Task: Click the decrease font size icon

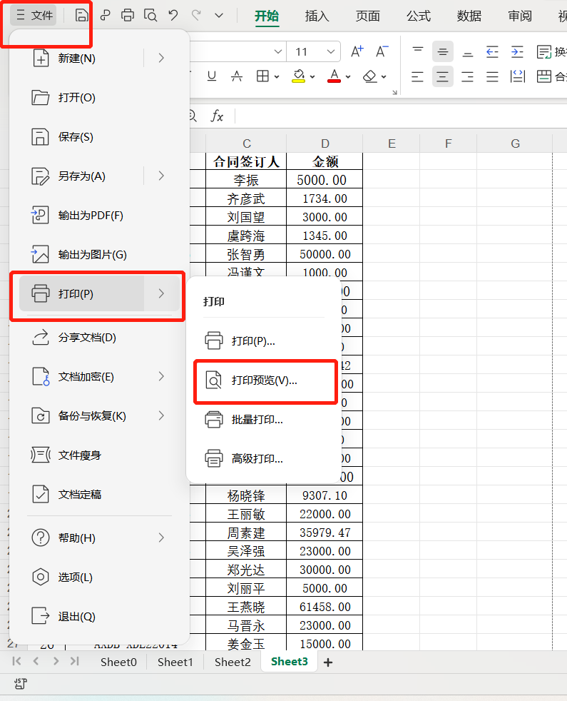Action: pos(382,51)
